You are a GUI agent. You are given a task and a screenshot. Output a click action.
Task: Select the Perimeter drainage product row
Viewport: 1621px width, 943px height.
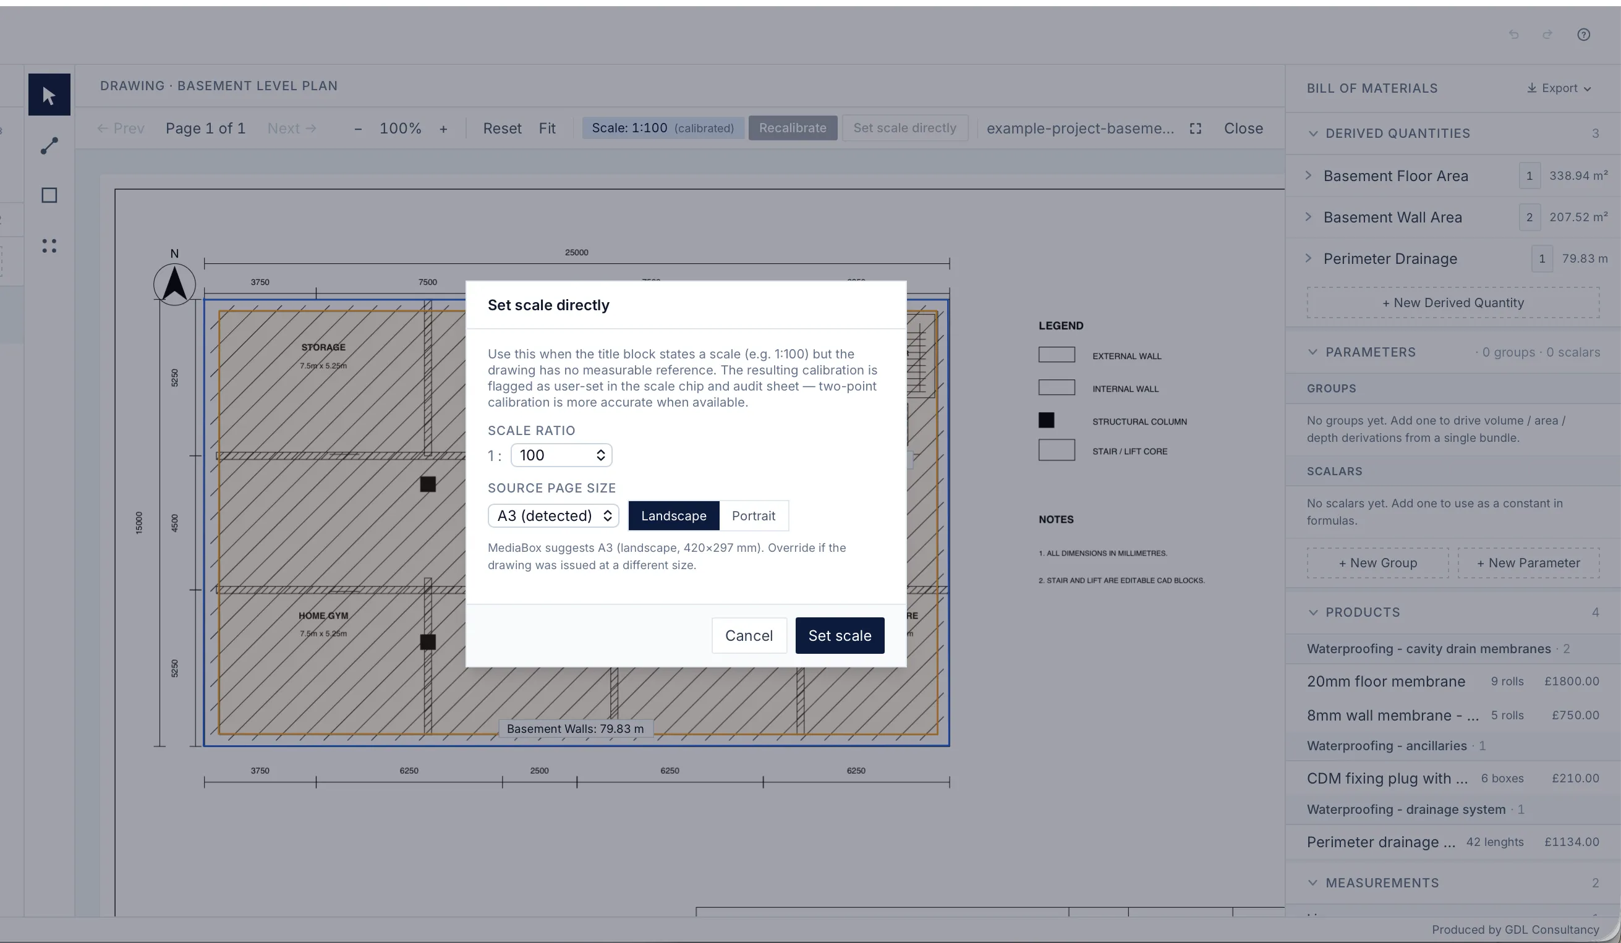[1452, 842]
